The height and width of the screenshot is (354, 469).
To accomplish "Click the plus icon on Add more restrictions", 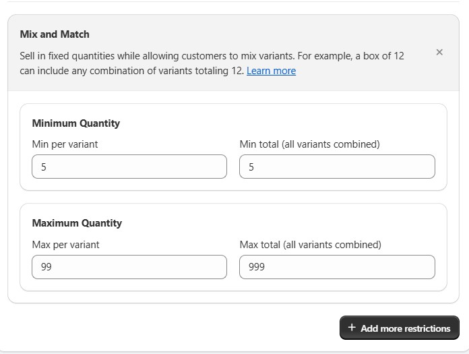I will (x=352, y=328).
